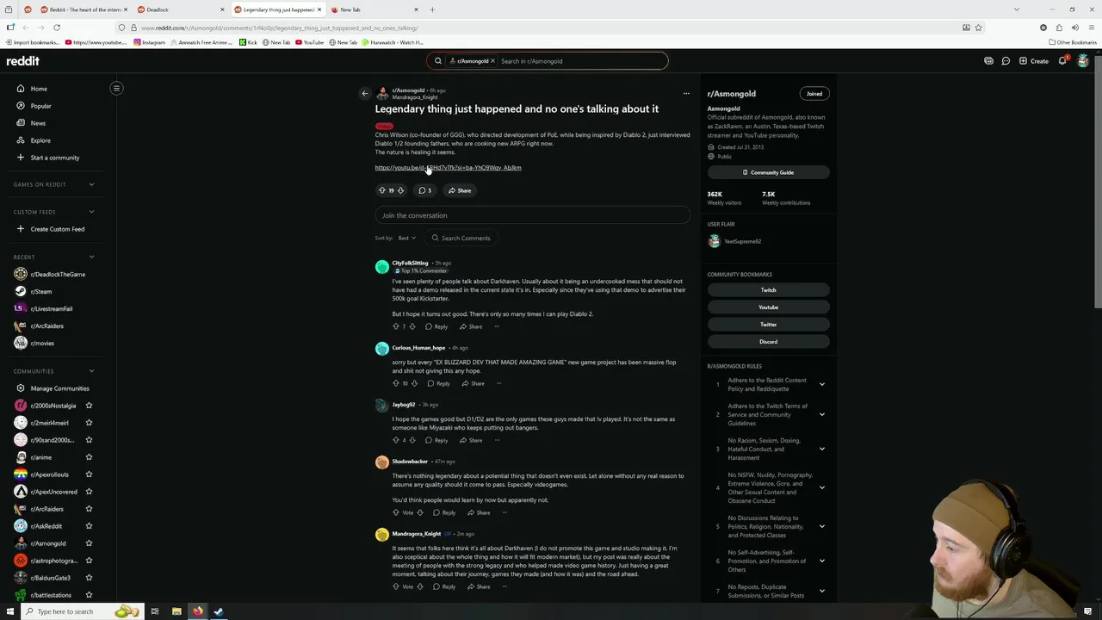Expand rule 6 No Self-Advertising
The image size is (1102, 620).
coord(821,561)
